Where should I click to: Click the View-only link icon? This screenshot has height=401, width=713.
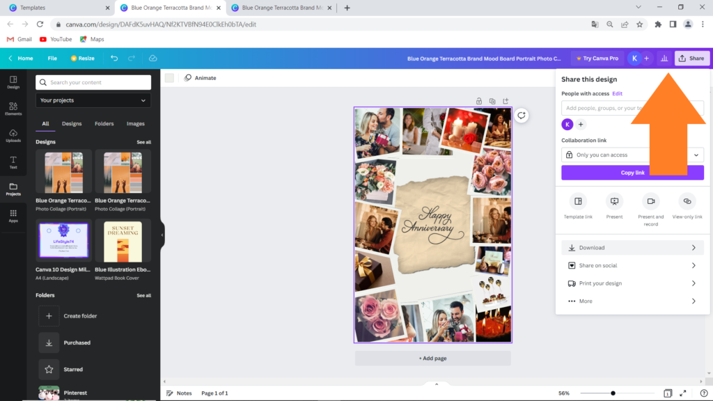point(687,201)
